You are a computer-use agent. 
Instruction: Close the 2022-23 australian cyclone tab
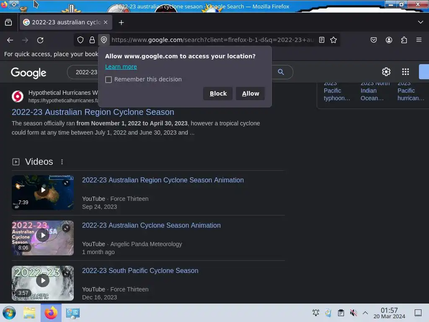106,22
